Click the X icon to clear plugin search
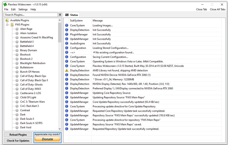This screenshot has width=228, height=145. point(60,15)
